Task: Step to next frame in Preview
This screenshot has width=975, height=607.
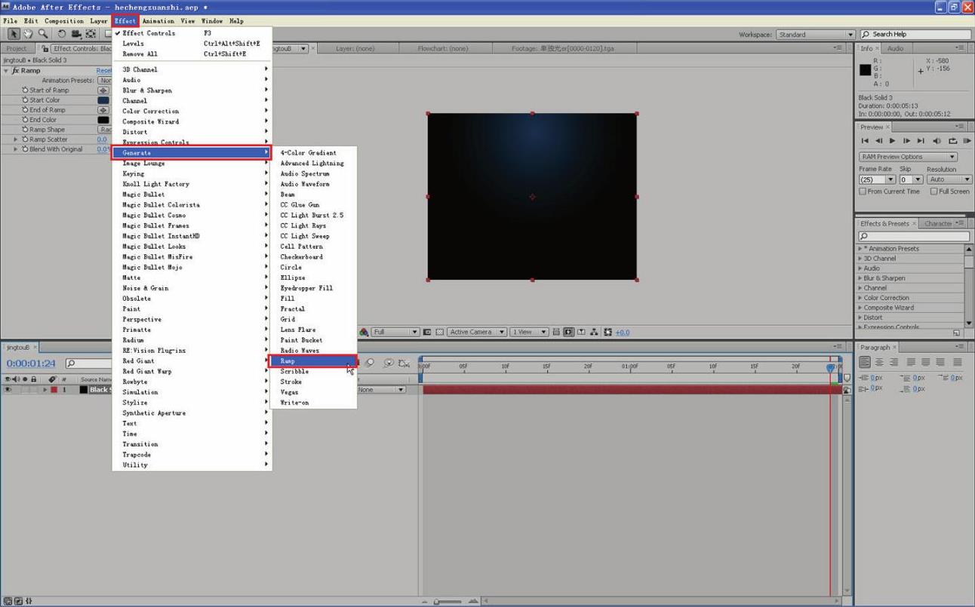Action: (906, 141)
